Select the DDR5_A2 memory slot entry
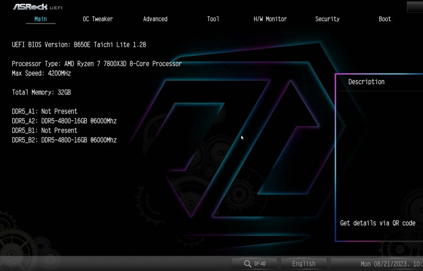 64,121
